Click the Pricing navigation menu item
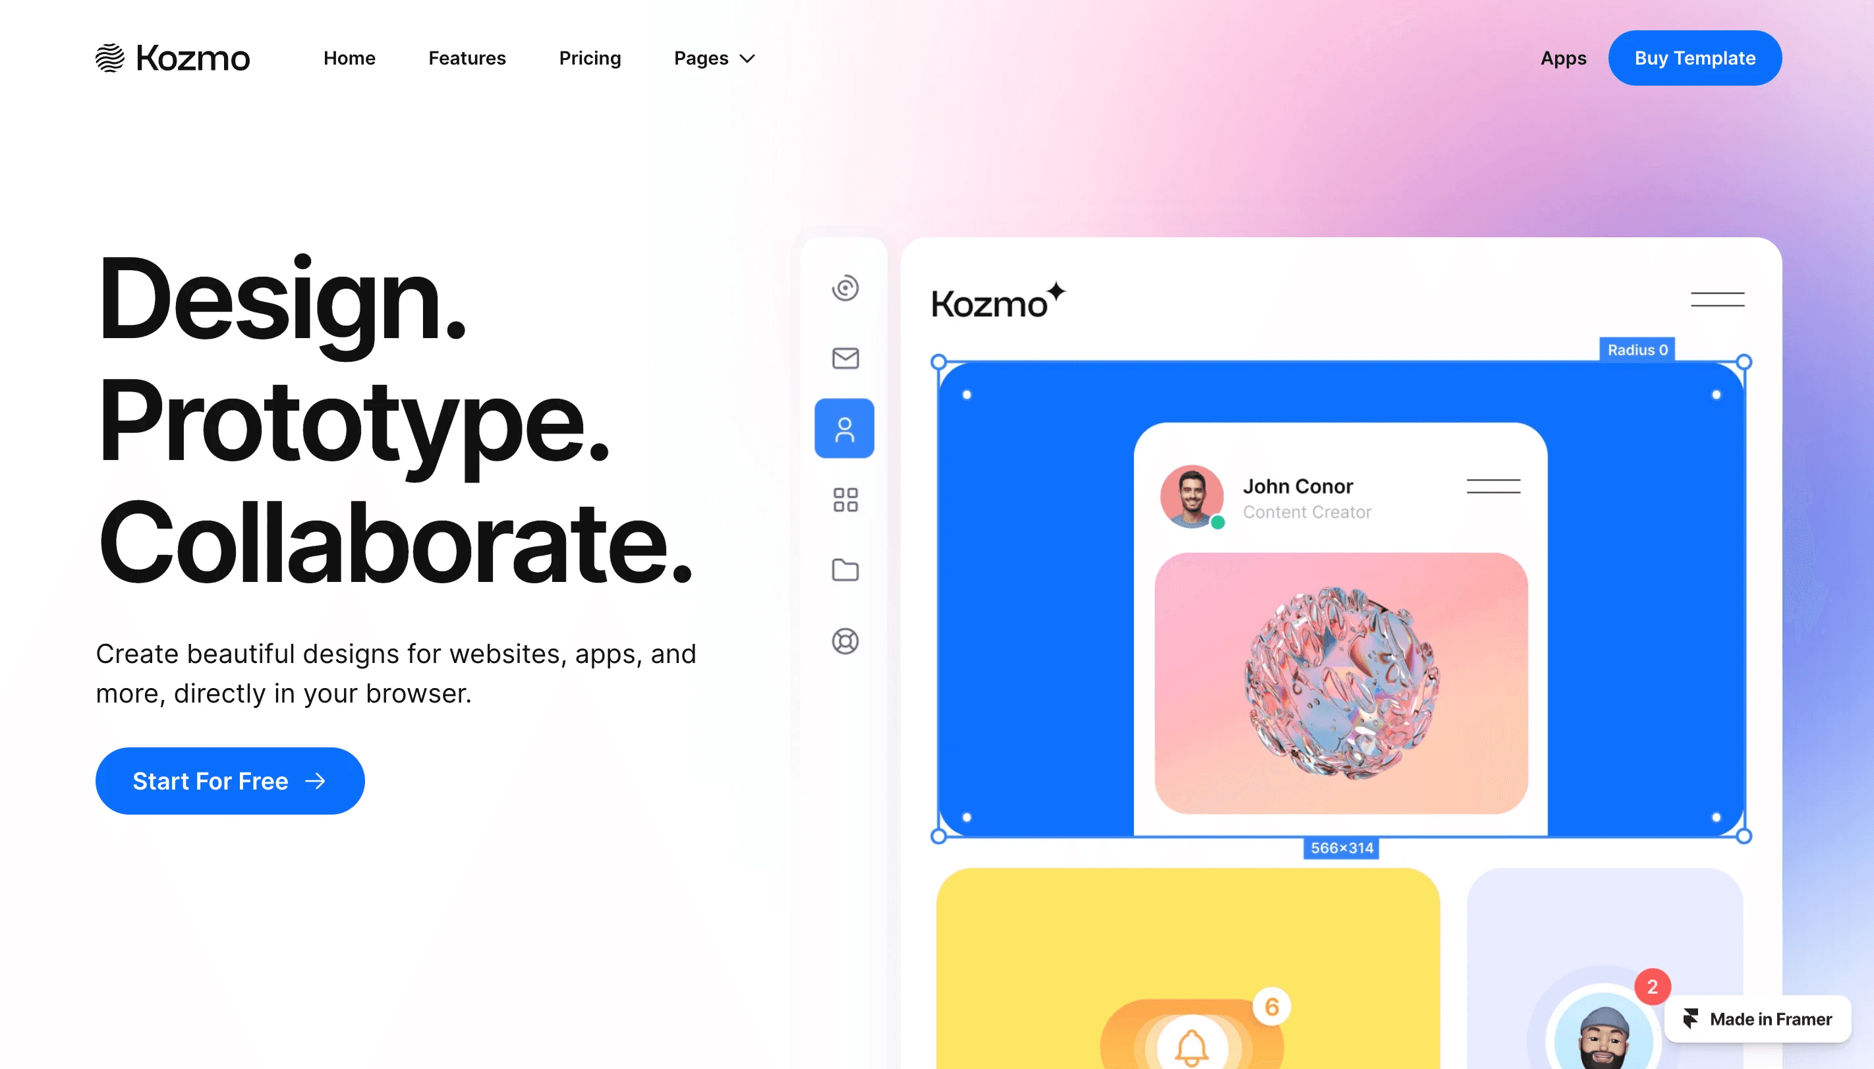The height and width of the screenshot is (1069, 1874). pyautogui.click(x=590, y=58)
